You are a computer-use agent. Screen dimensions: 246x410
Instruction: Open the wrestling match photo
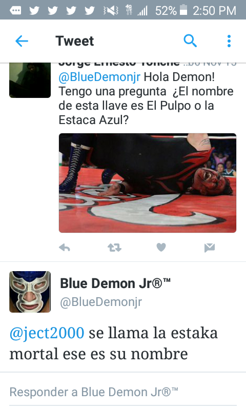click(148, 183)
